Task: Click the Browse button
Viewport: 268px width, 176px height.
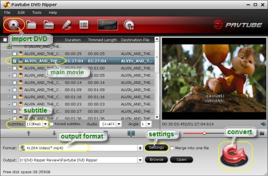Action: point(156,159)
